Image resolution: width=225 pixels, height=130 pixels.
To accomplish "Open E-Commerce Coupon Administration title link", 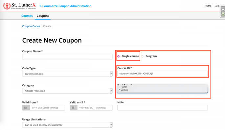I will 66,6.
